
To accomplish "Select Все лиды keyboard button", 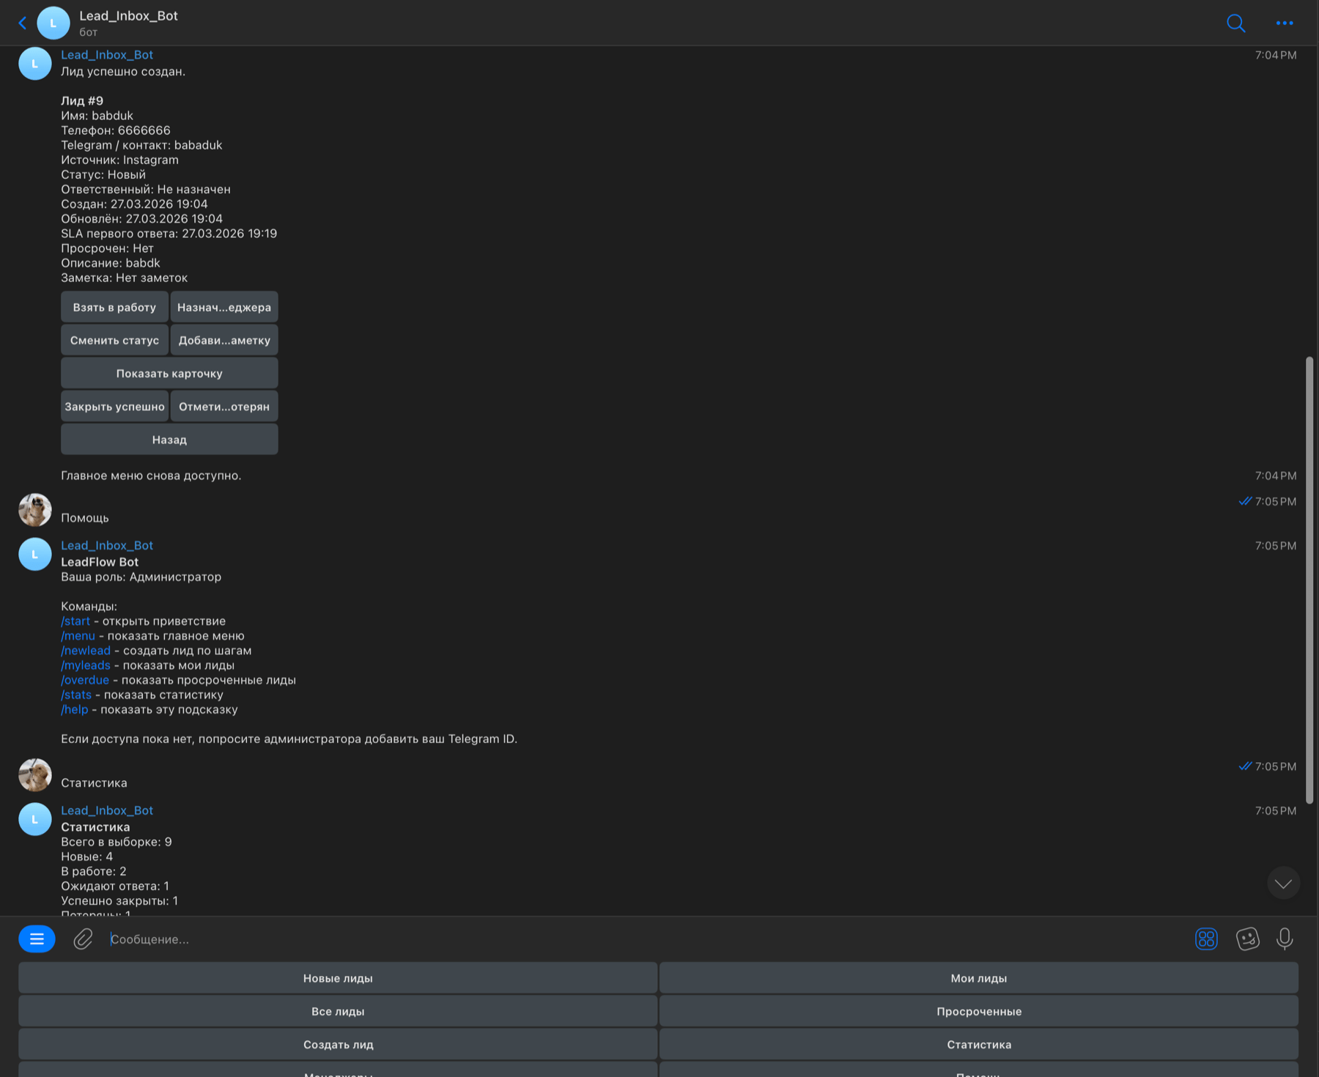I will click(x=338, y=1011).
